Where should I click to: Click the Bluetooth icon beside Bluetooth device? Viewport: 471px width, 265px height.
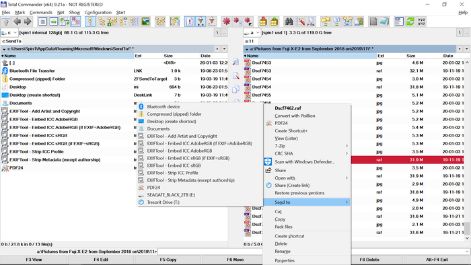coord(141,106)
